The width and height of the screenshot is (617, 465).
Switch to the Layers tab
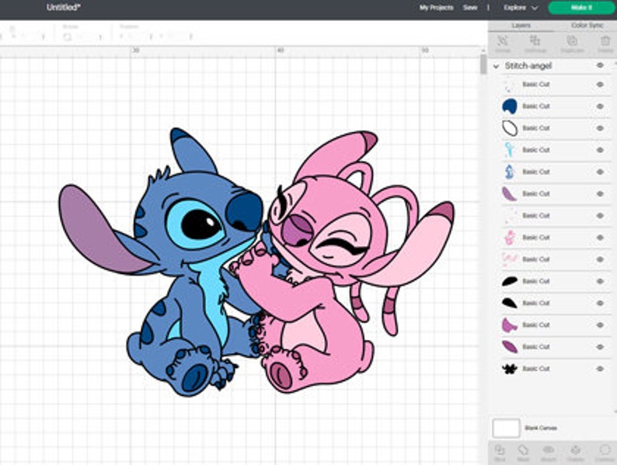(521, 25)
